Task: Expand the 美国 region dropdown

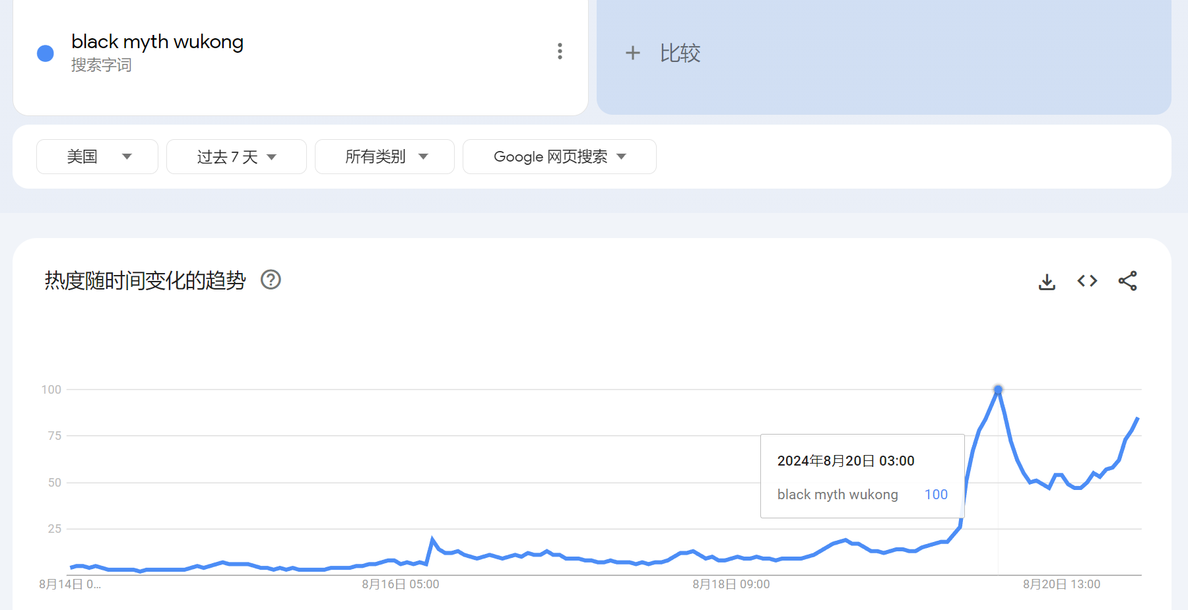Action: click(x=97, y=157)
